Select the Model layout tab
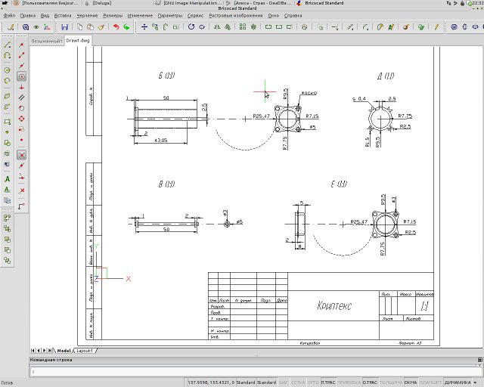 point(64,351)
